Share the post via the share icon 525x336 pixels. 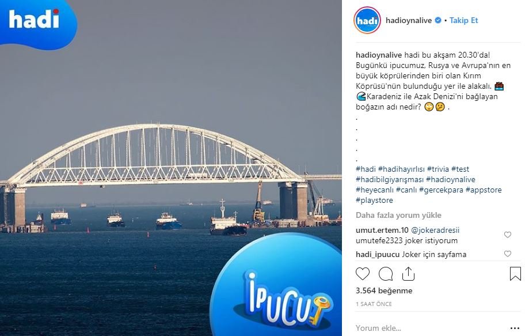click(408, 274)
